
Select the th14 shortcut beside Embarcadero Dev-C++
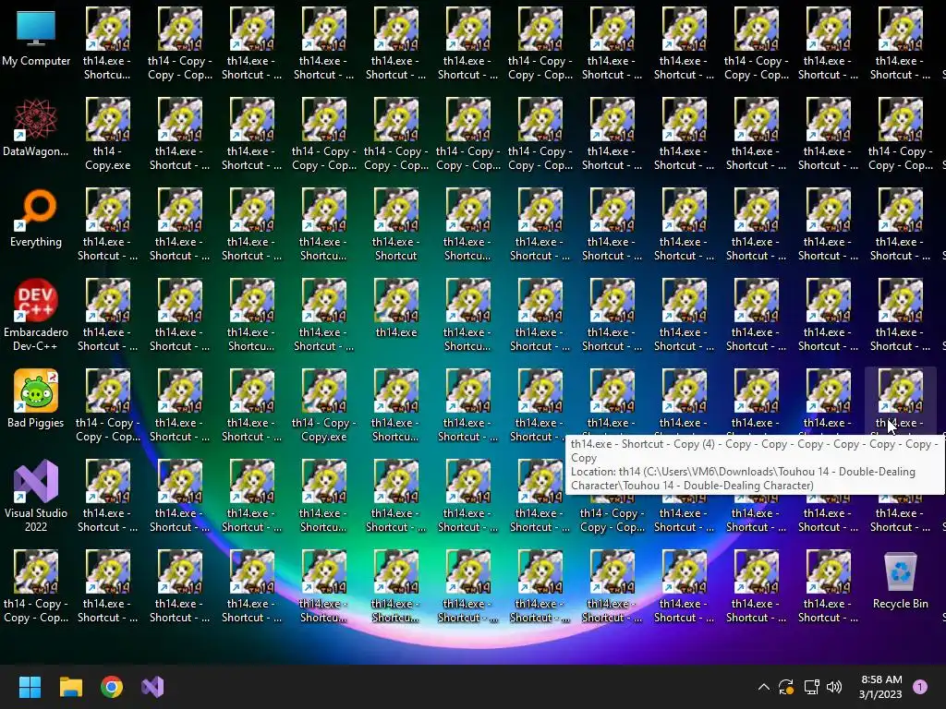tap(107, 316)
